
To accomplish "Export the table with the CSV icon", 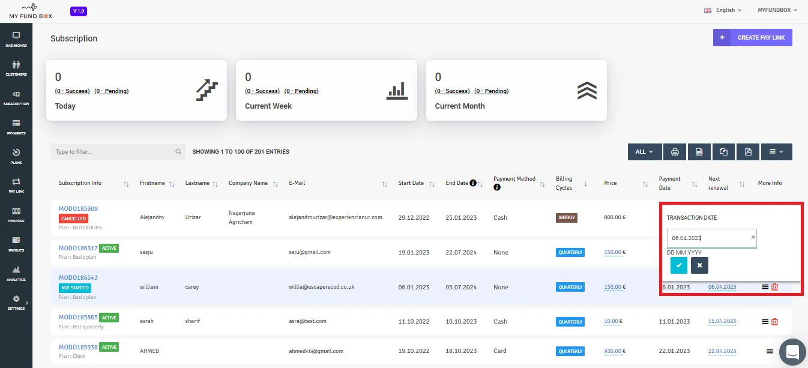I will [x=699, y=152].
